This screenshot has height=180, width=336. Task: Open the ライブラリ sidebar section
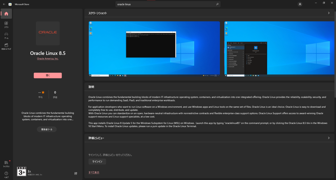pyautogui.click(x=6, y=164)
